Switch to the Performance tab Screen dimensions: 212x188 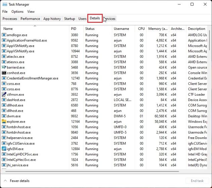click(30, 19)
